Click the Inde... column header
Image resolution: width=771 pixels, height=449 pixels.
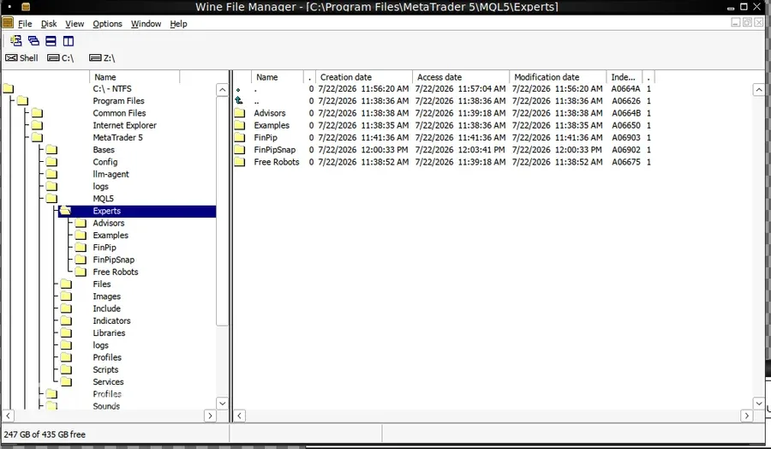624,77
